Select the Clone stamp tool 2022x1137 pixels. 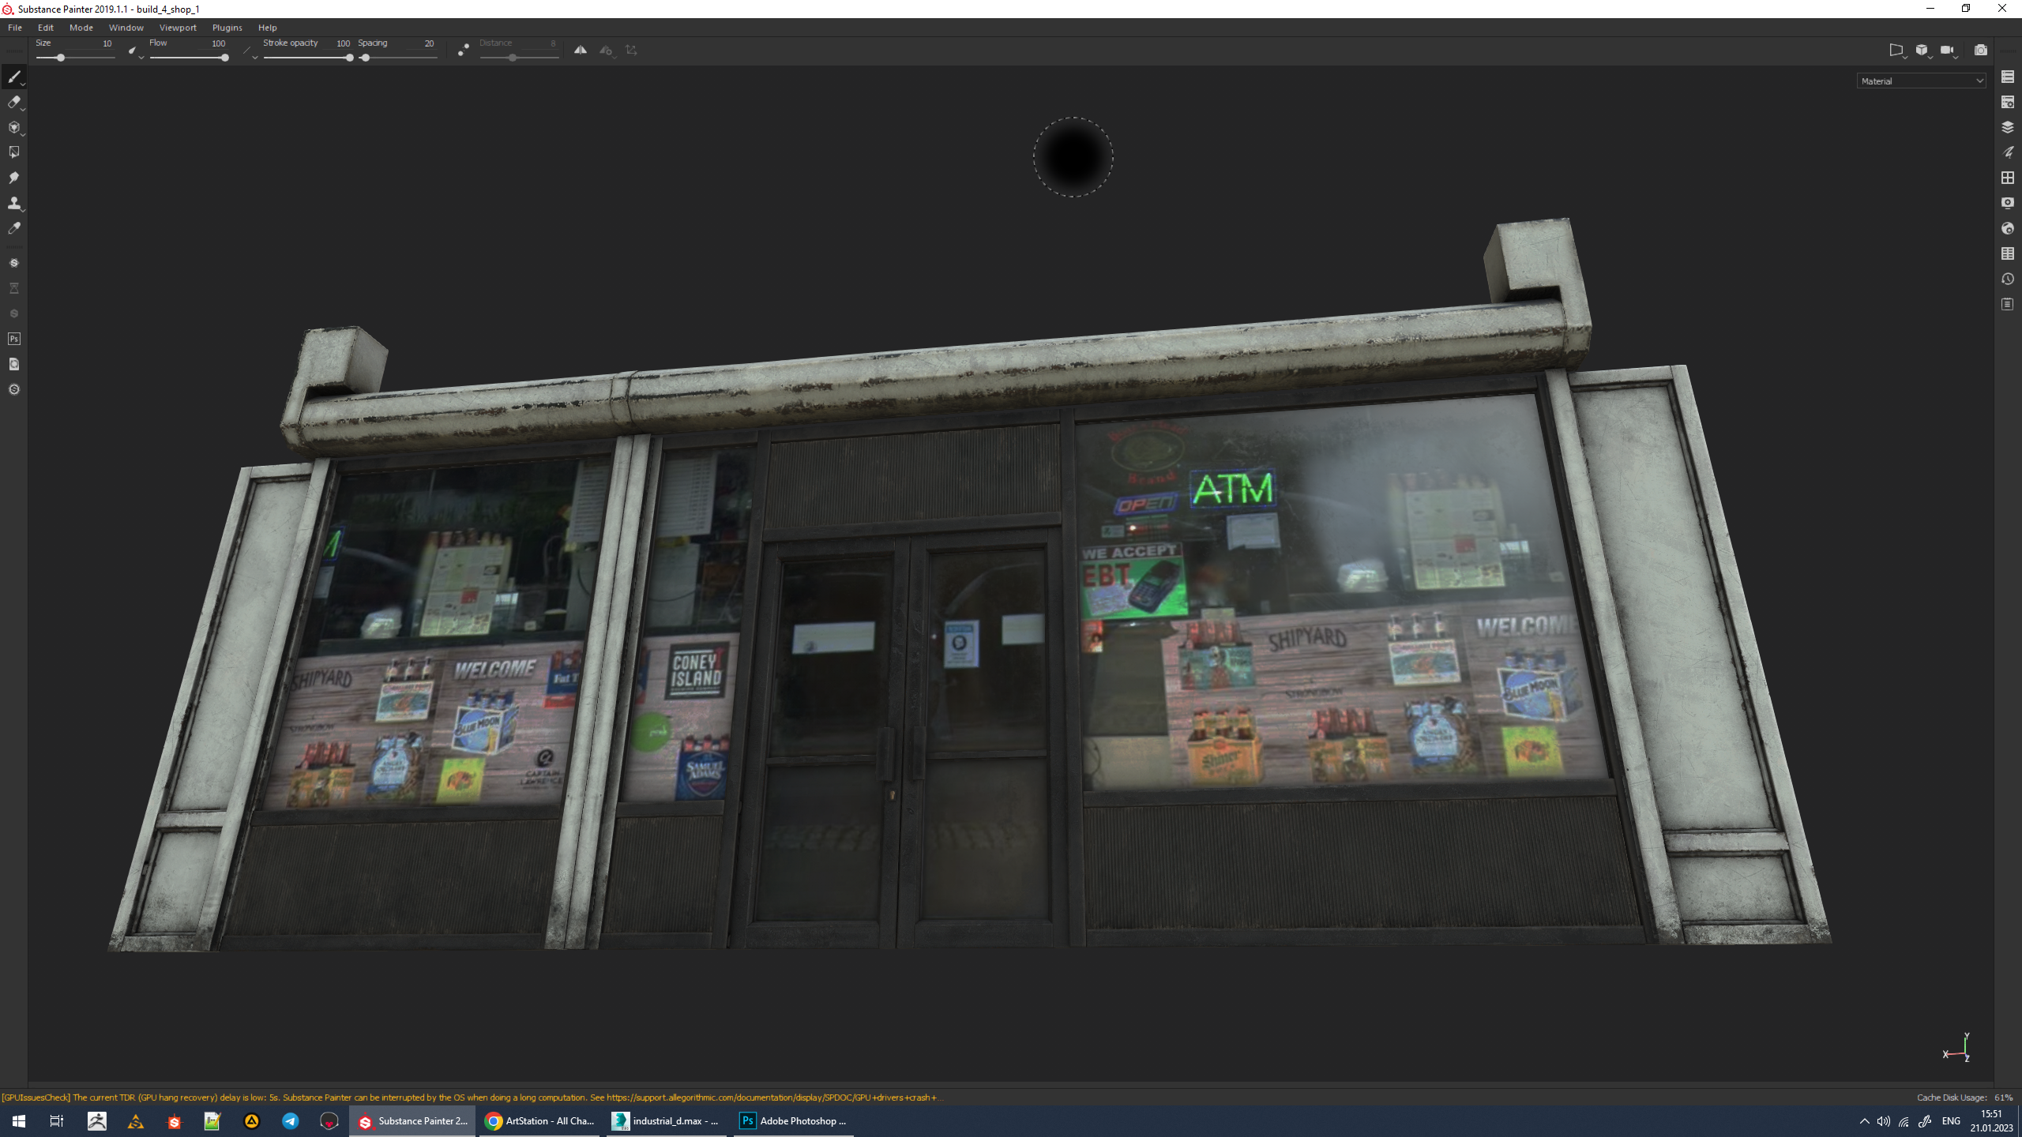click(13, 203)
